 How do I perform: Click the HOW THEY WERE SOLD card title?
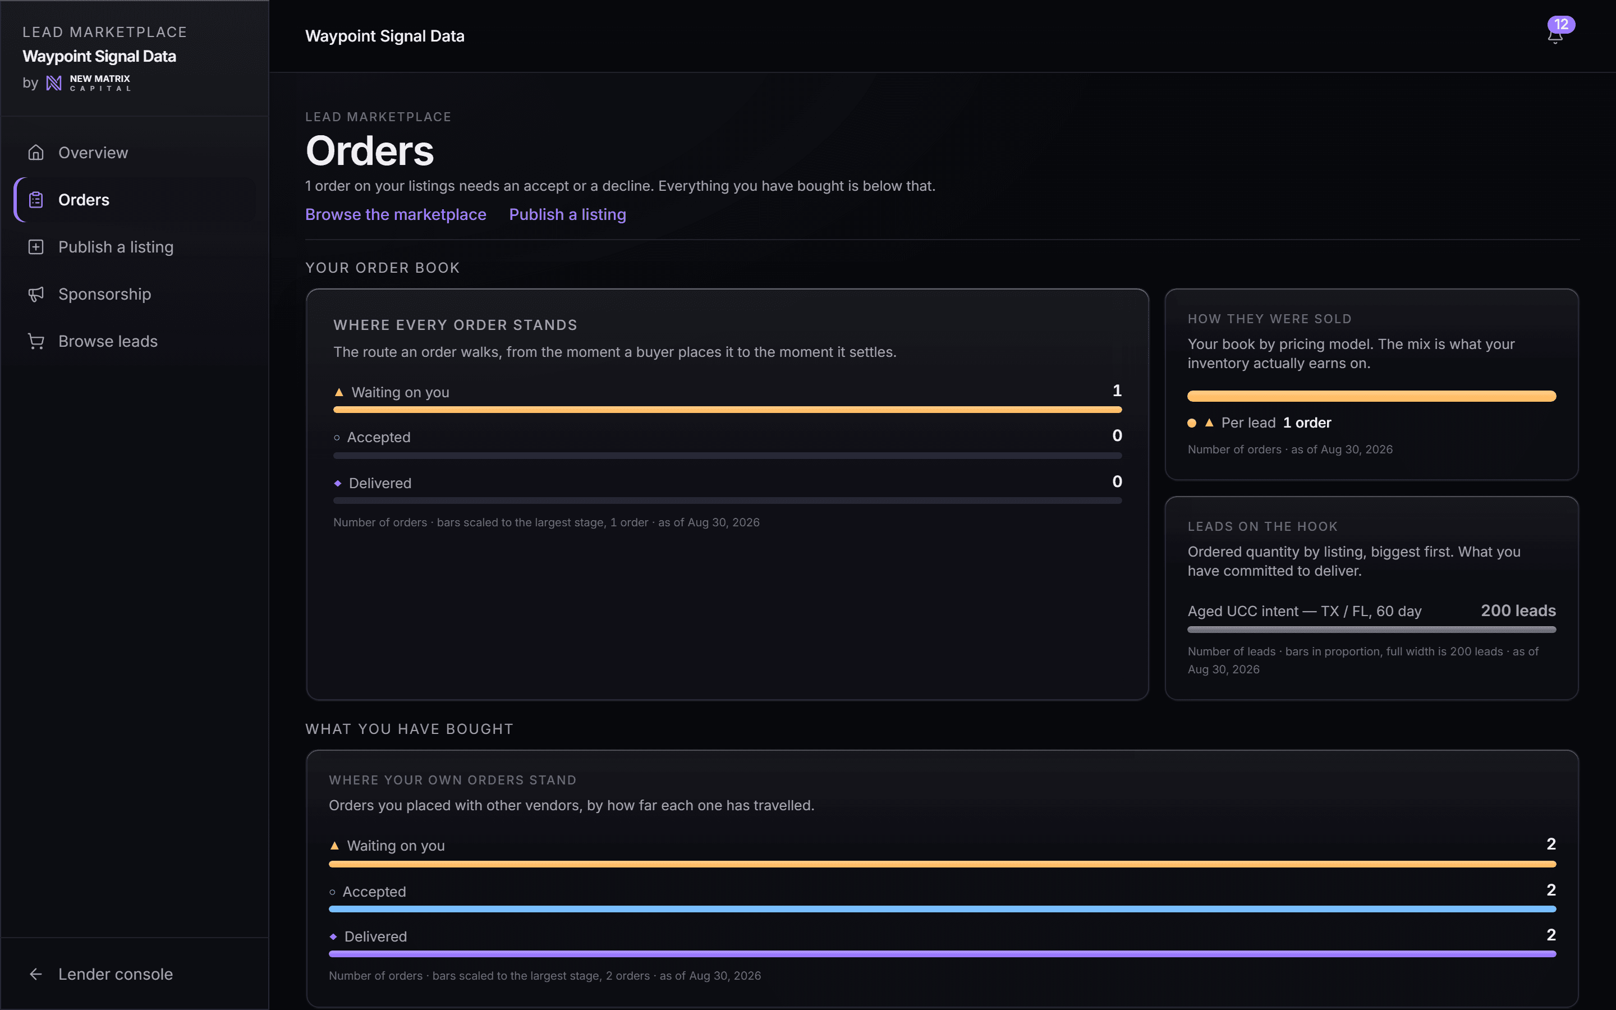1269,319
